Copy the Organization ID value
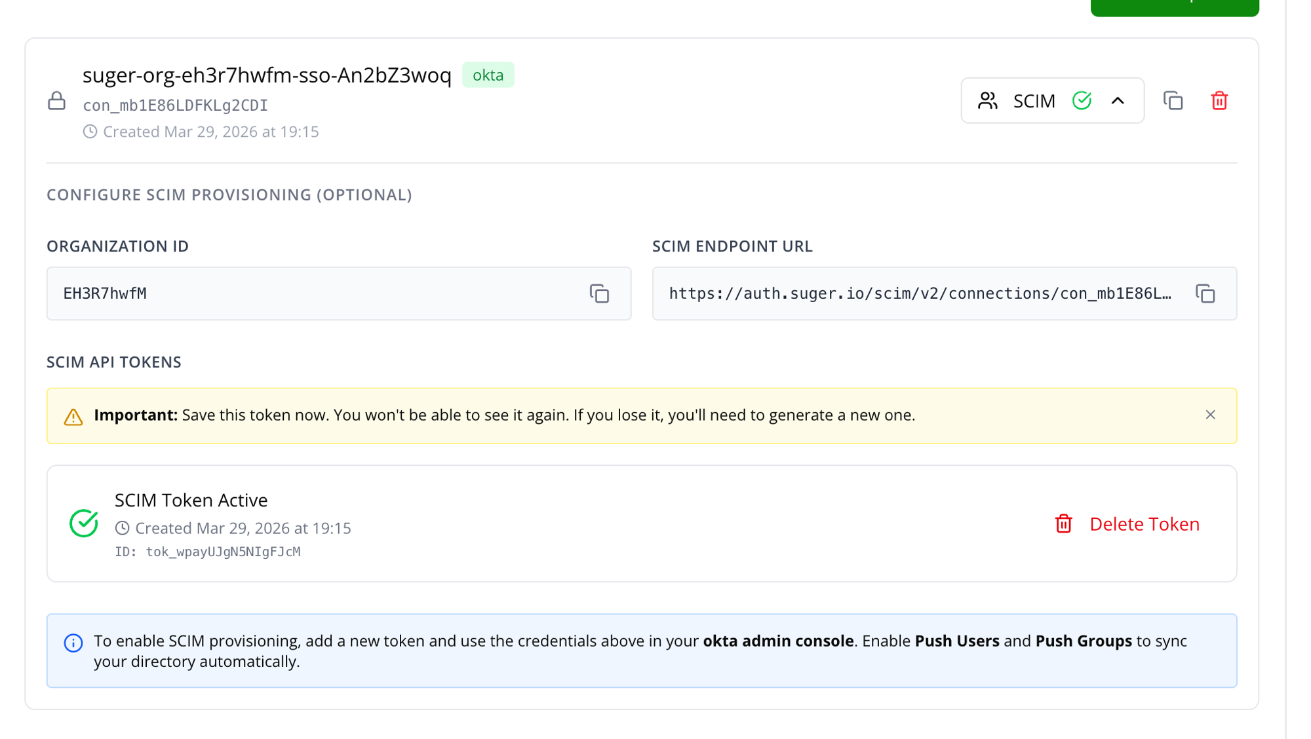 (x=599, y=294)
